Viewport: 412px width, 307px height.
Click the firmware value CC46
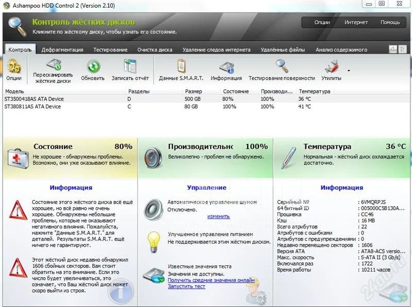point(367,214)
